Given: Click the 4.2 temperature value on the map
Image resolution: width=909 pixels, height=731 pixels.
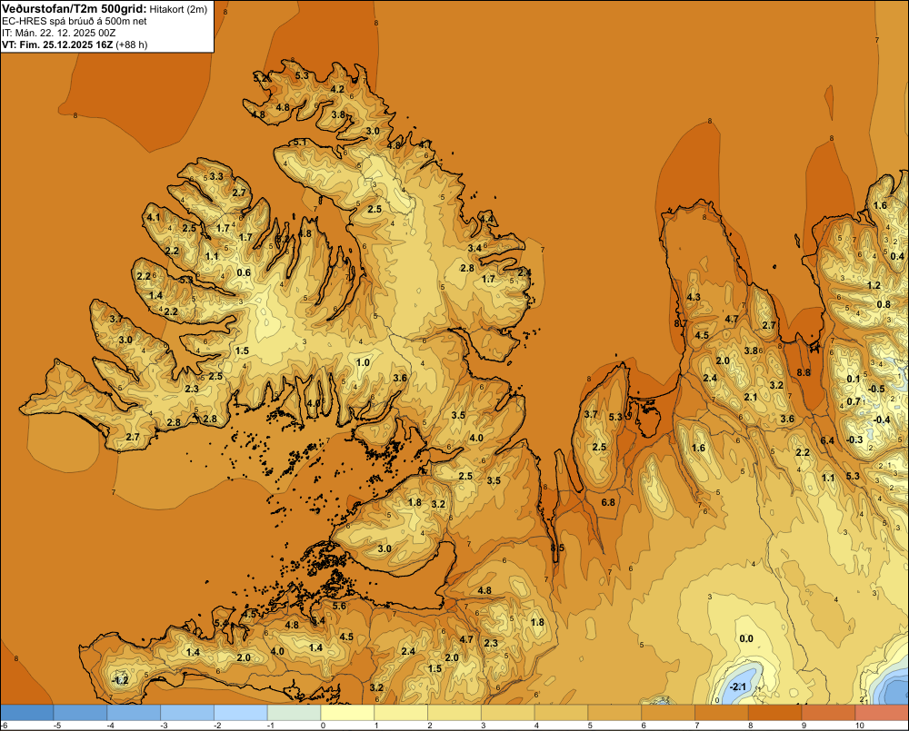Looking at the screenshot, I should pos(337,89).
